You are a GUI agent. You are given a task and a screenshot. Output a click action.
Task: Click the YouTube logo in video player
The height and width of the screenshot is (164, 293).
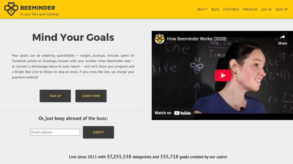coord(182,113)
